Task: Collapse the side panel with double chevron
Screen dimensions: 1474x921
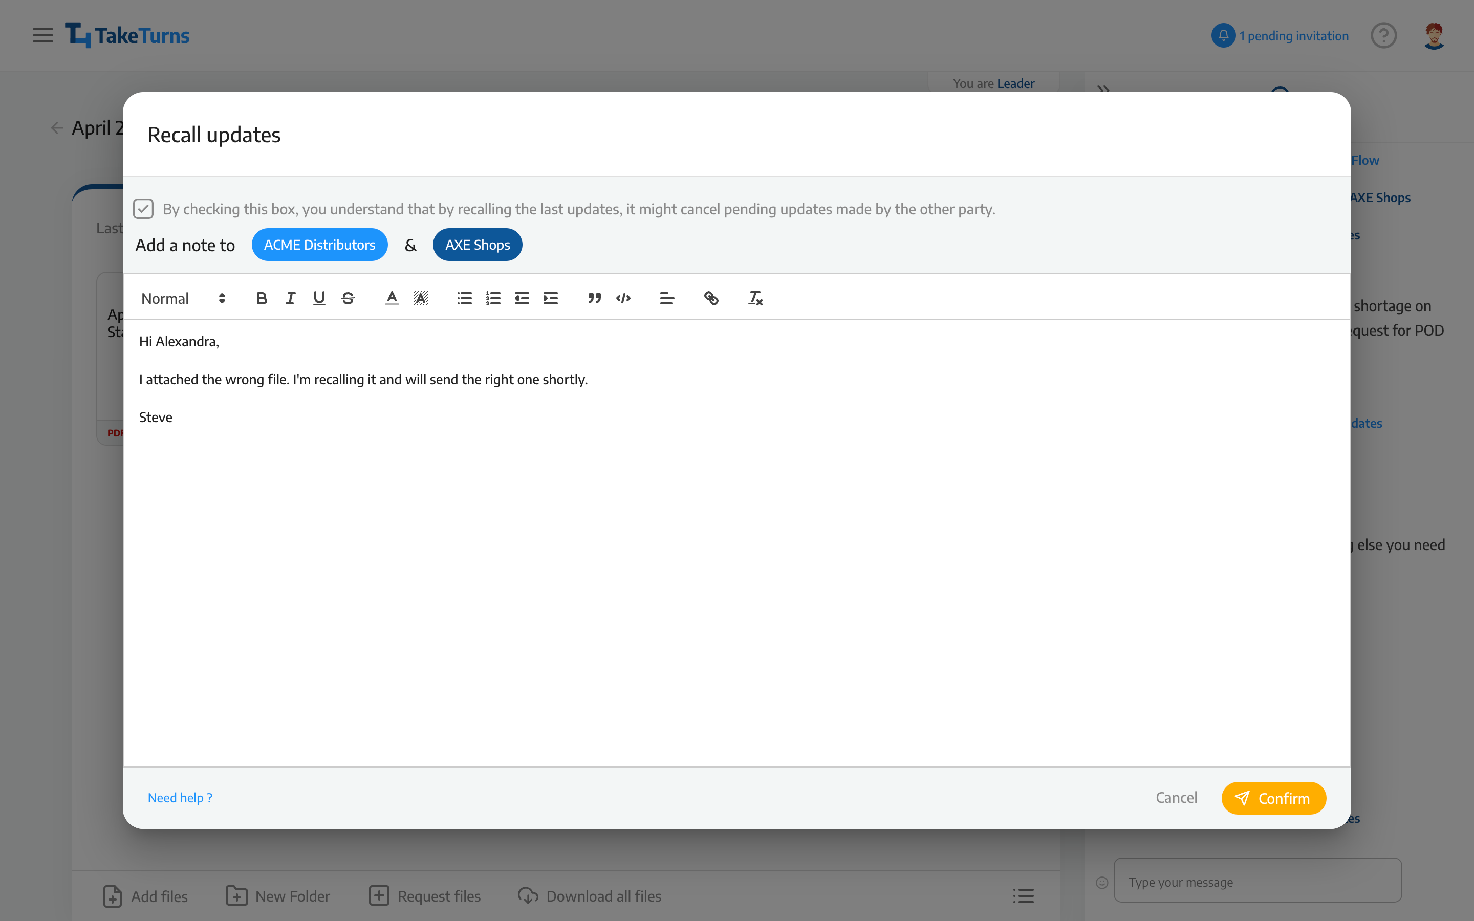Action: (x=1103, y=89)
